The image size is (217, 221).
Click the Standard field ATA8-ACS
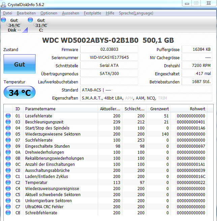146,90
